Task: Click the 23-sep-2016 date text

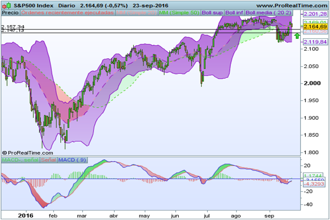Action: pos(150,6)
